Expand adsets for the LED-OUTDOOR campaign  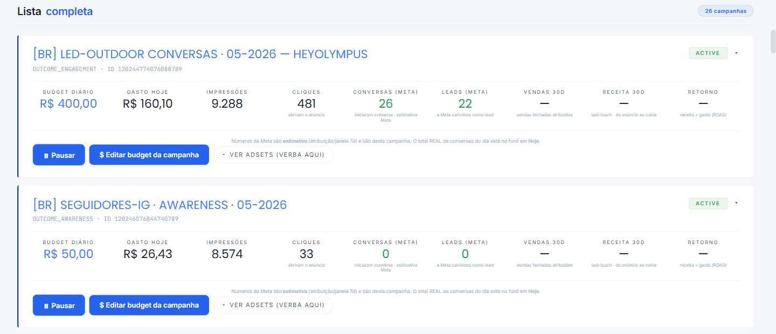tap(273, 155)
